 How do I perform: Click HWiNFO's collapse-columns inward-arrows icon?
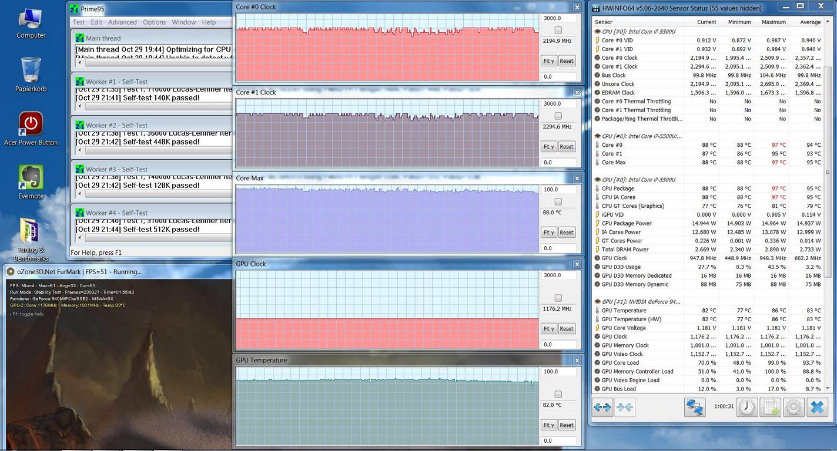(x=625, y=407)
